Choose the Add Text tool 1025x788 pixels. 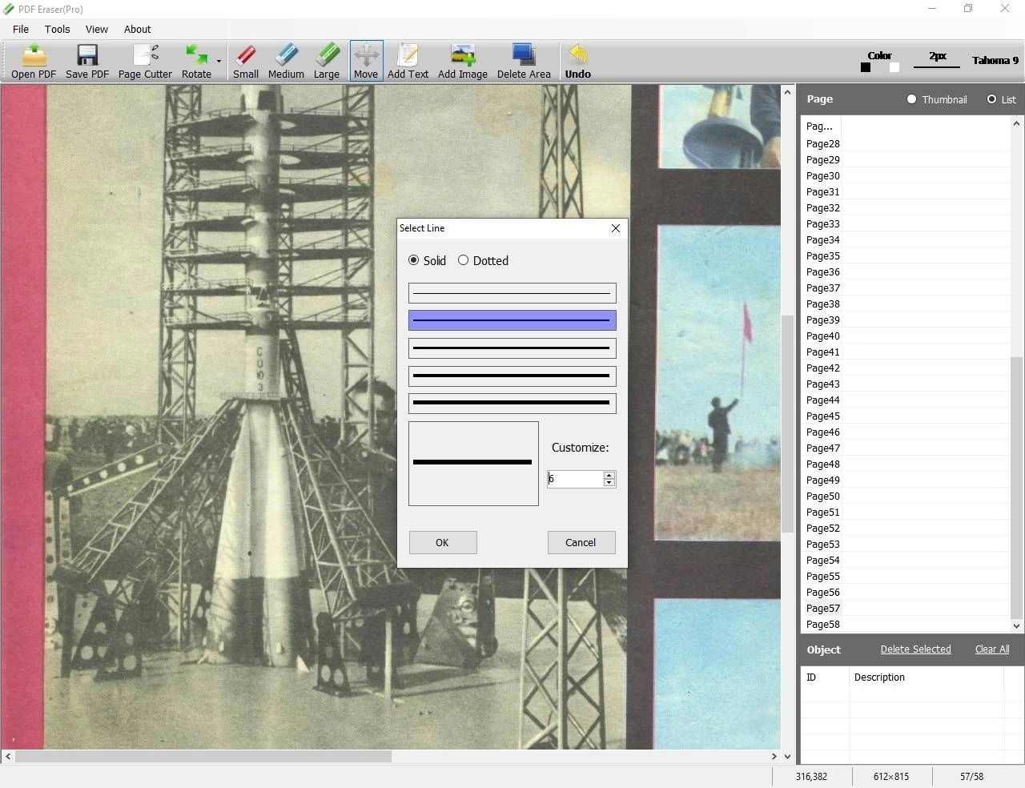click(408, 61)
